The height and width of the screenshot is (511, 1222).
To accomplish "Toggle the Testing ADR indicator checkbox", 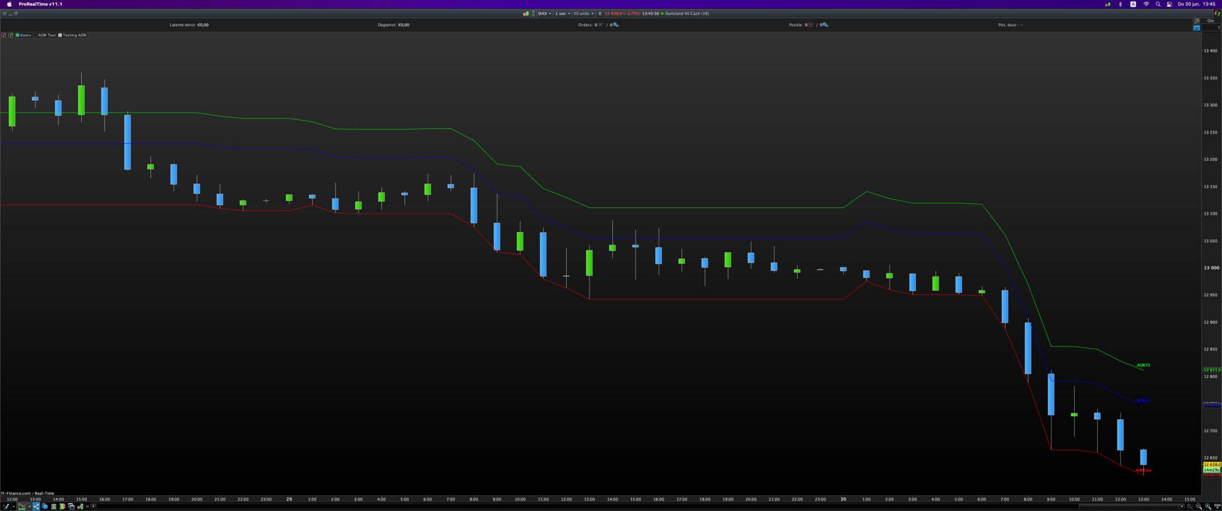I will (60, 35).
